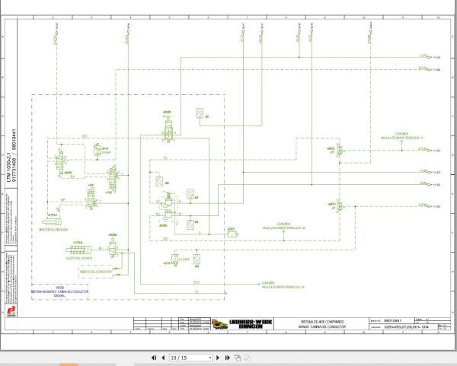Click the 'AJUSTE DEL VOLANTE' label
The width and height of the screenshot is (457, 366).
79,258
